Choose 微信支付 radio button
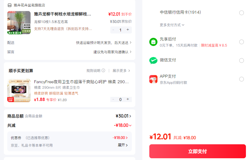The image size is (250, 160). 241,61
